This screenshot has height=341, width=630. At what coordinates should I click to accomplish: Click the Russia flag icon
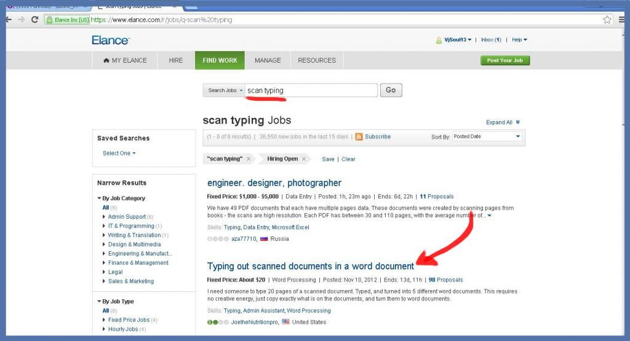[264, 238]
